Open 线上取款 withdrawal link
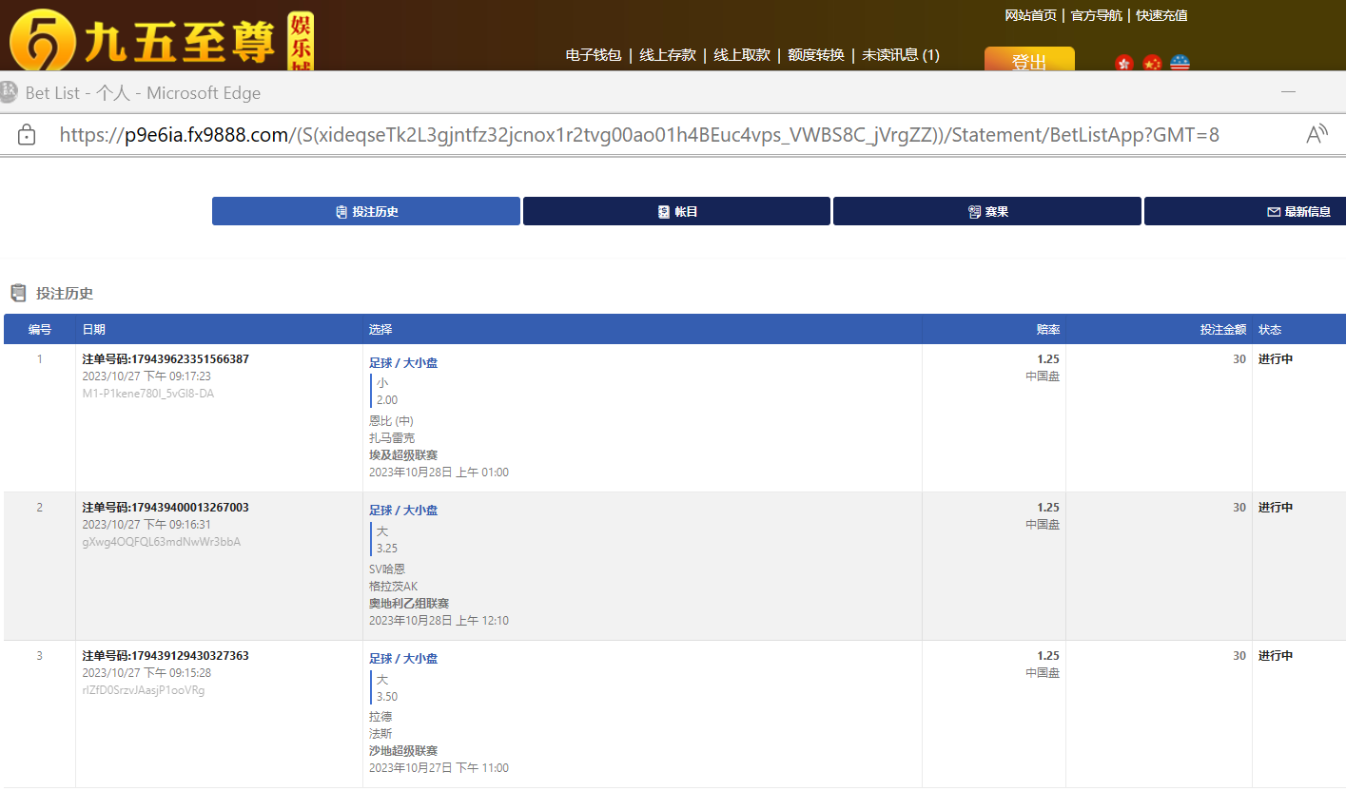Viewport: 1346px width, 791px height. [x=741, y=55]
